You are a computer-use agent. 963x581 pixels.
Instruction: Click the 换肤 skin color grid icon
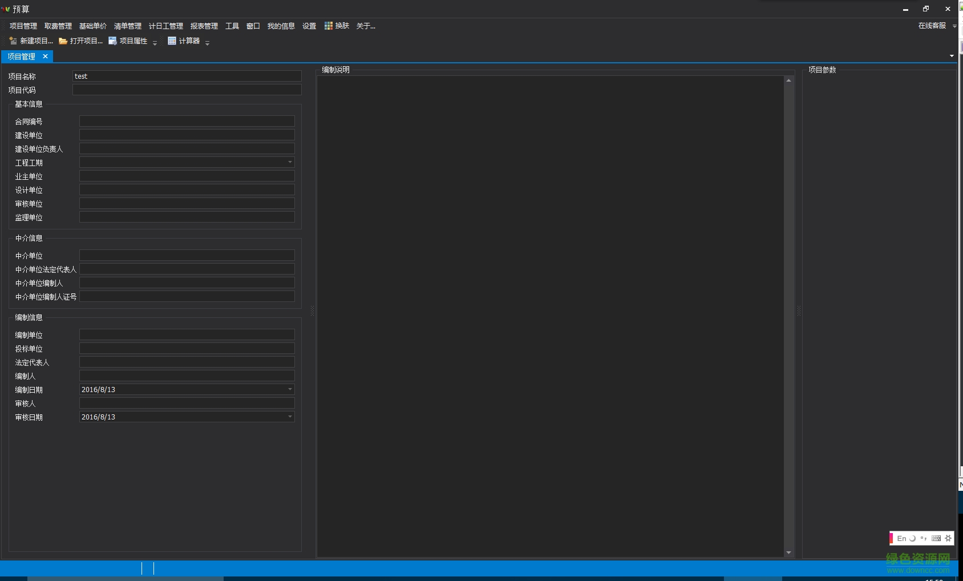pos(329,26)
